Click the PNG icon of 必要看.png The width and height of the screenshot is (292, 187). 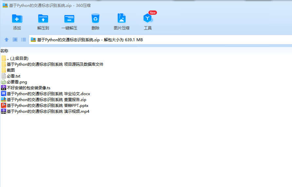click(4, 82)
